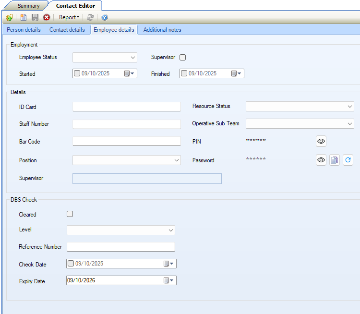Open the Report menu button
The height and width of the screenshot is (314, 360).
[x=69, y=17]
